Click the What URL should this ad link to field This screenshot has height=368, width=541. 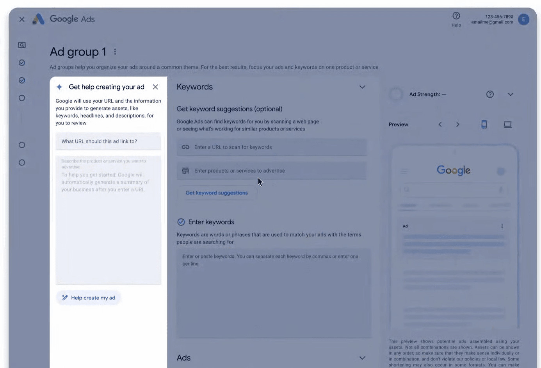108,141
